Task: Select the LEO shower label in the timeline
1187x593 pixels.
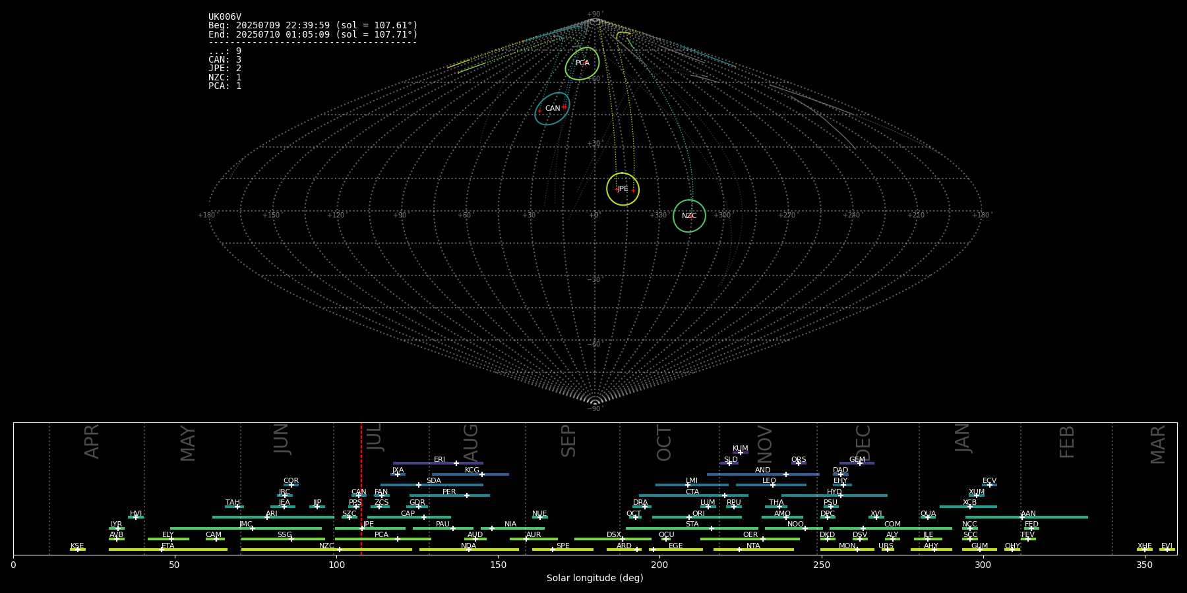Action: pyautogui.click(x=770, y=481)
